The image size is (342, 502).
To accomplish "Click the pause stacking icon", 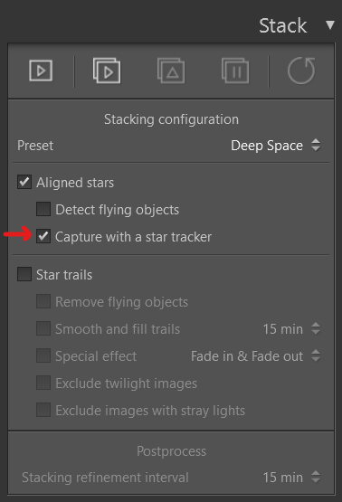I will pyautogui.click(x=235, y=71).
